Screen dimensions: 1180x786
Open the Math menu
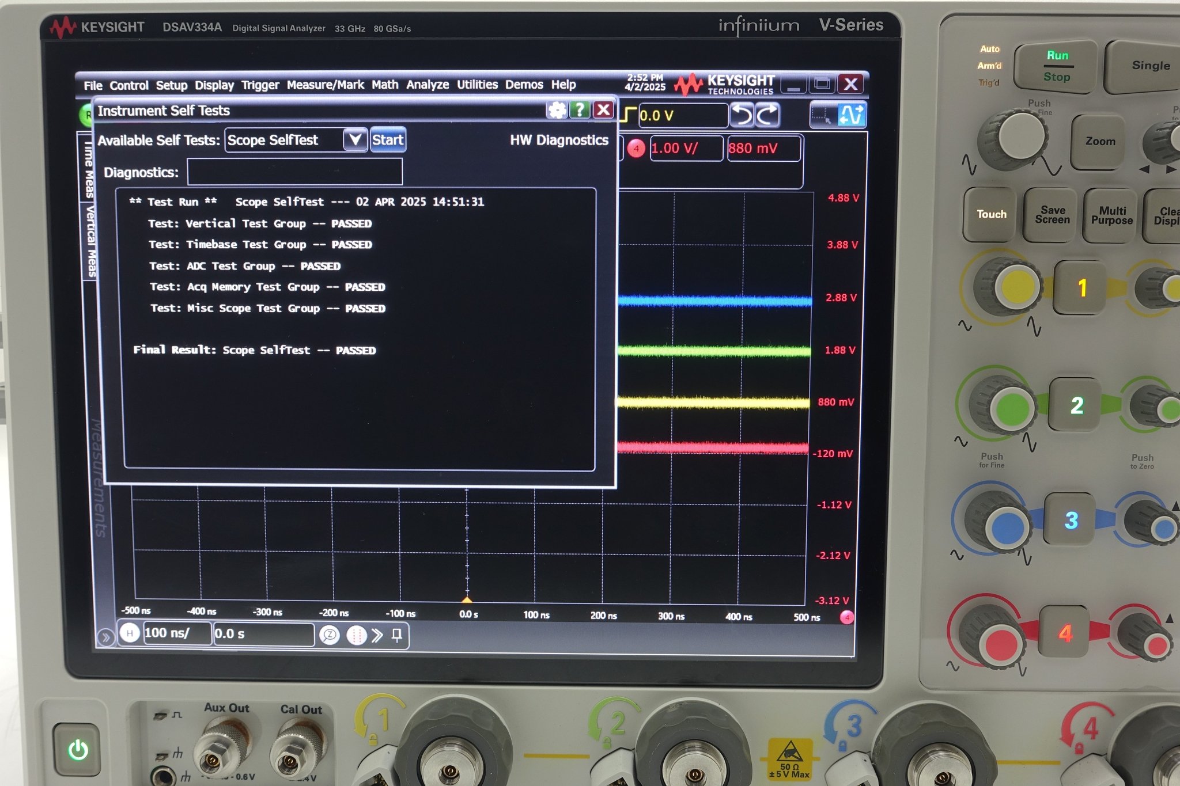click(385, 85)
